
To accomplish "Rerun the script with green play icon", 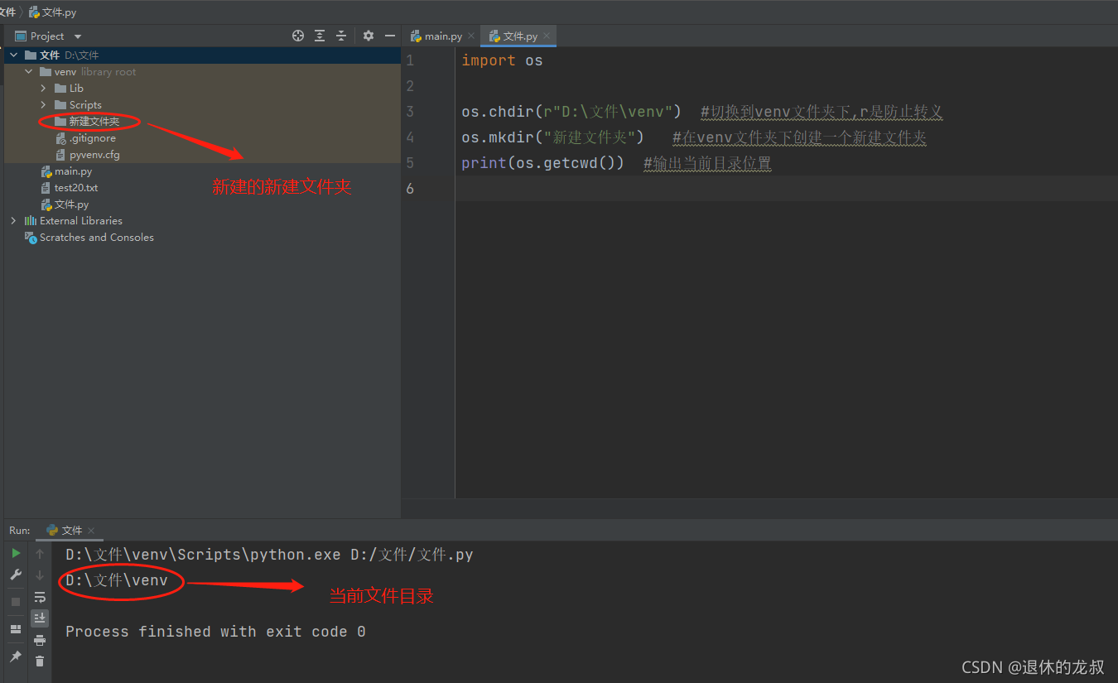I will [16, 553].
